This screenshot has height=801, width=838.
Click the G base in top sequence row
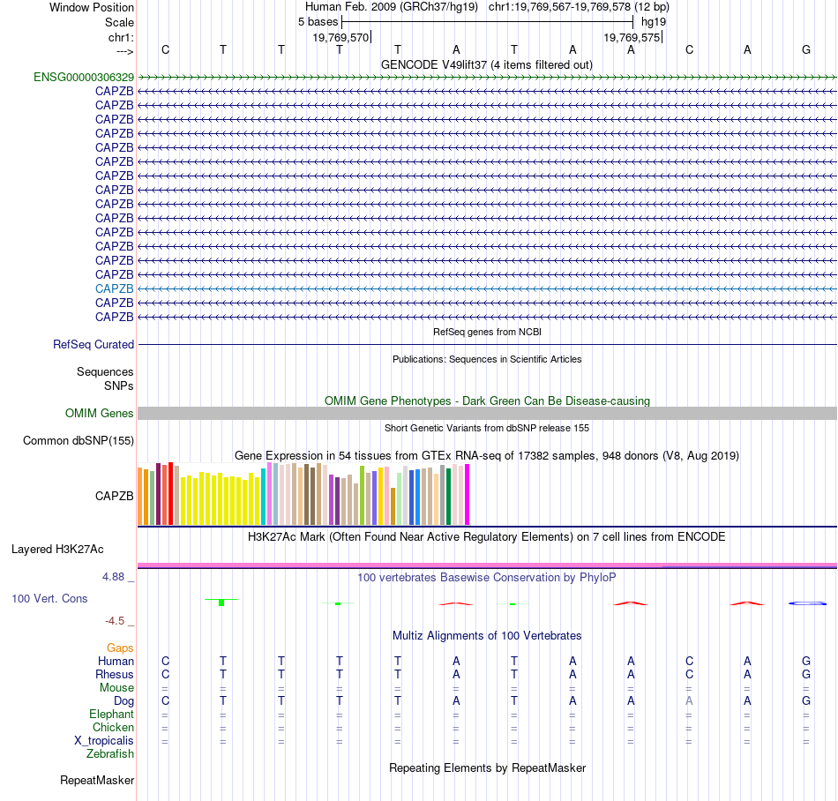click(x=806, y=49)
